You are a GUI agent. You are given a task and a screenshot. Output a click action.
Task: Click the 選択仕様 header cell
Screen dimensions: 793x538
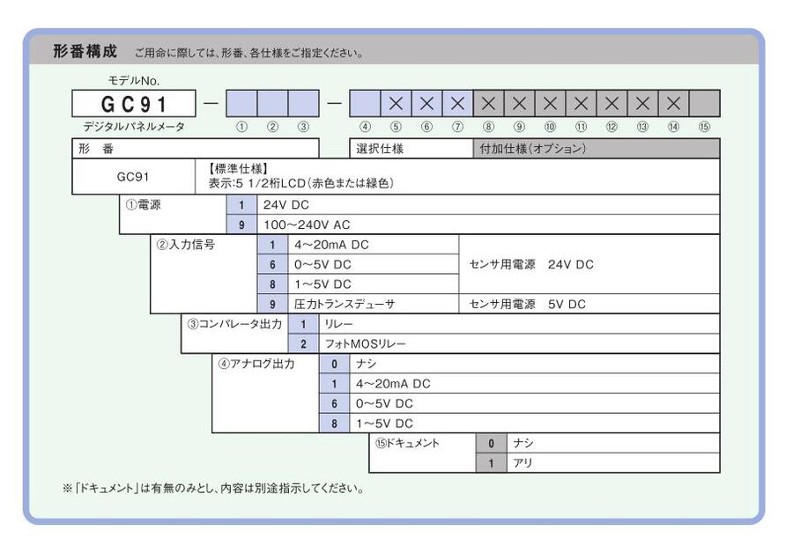[411, 149]
